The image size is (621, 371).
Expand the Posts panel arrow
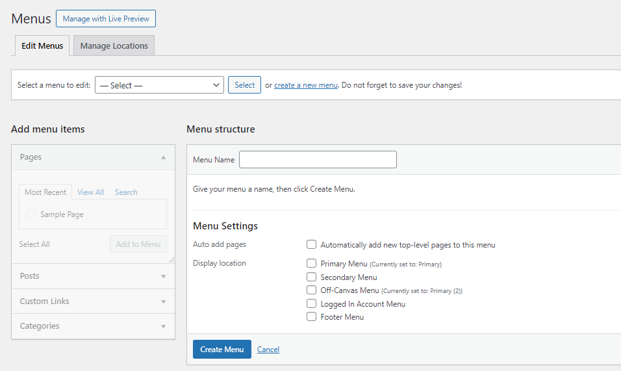[163, 276]
